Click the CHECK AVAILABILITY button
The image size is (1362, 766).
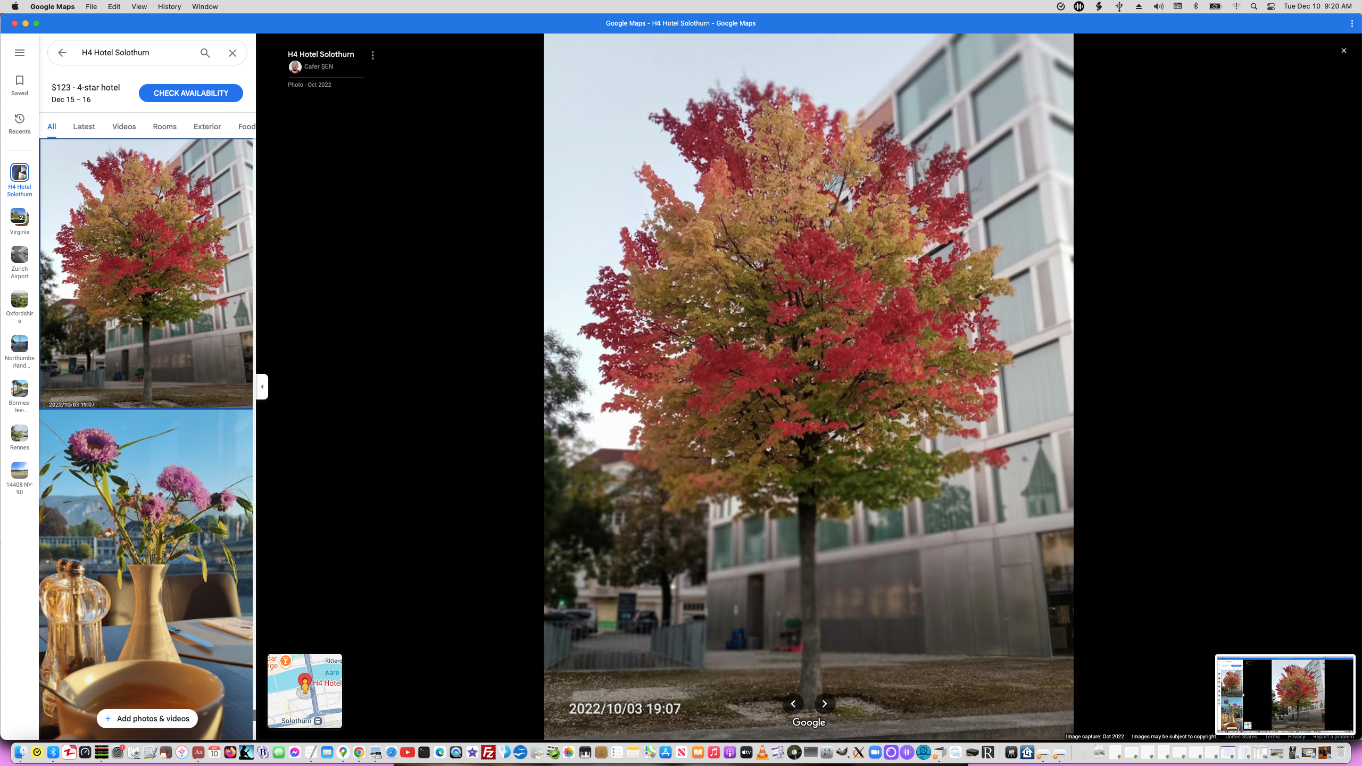pos(190,93)
